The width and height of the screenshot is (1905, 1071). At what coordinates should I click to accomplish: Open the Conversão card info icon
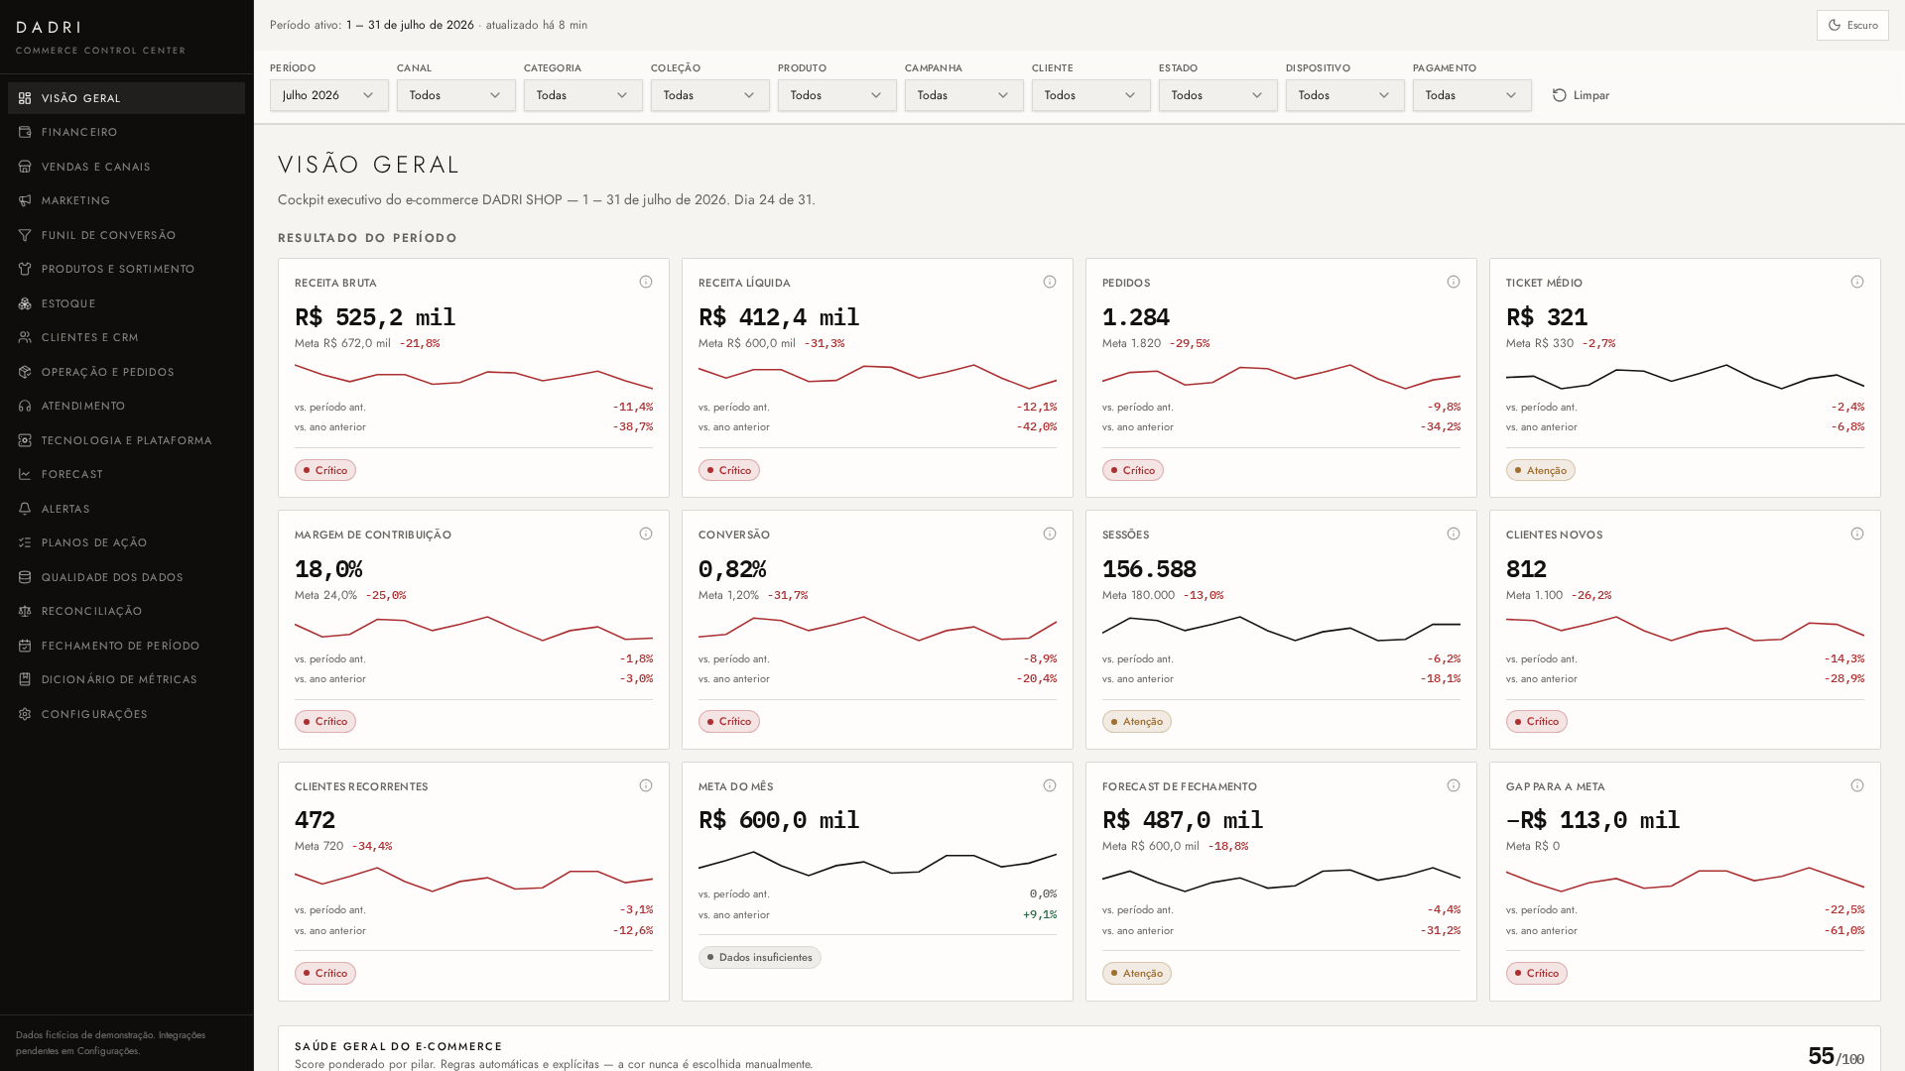[1050, 535]
